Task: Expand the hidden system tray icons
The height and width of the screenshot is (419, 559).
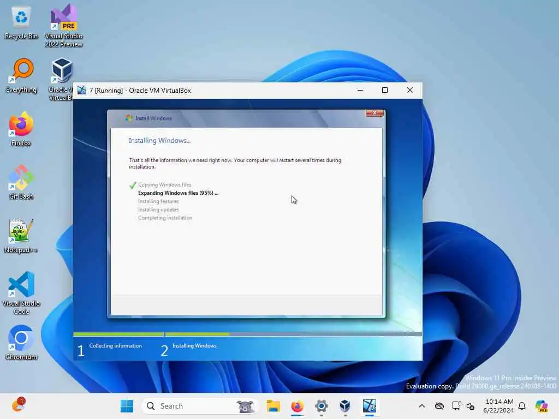Action: 422,406
